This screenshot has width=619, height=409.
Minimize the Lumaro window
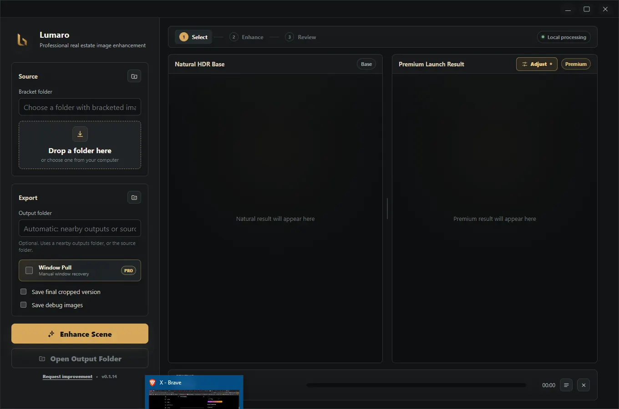pyautogui.click(x=568, y=9)
